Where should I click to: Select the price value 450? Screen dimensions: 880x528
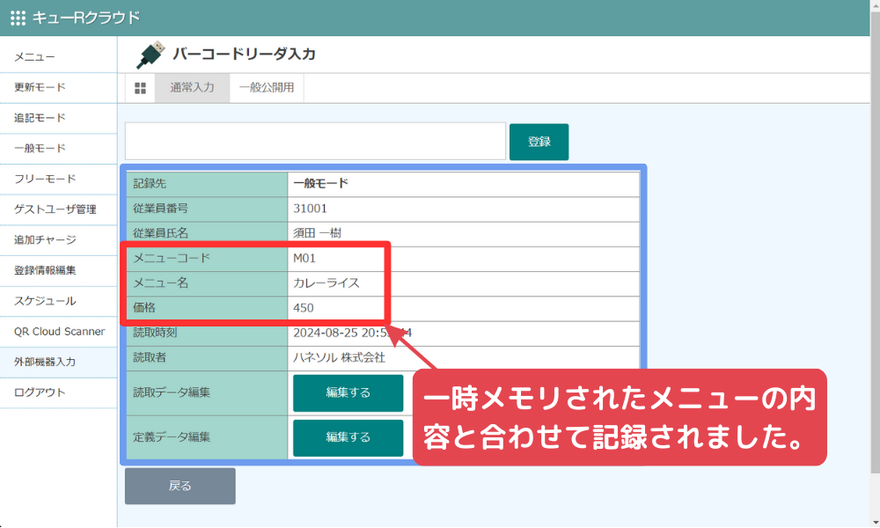tap(304, 308)
